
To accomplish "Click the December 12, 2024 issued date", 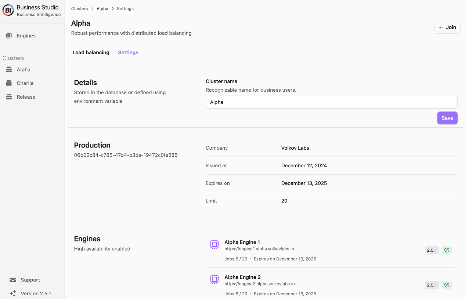I will click(x=304, y=165).
